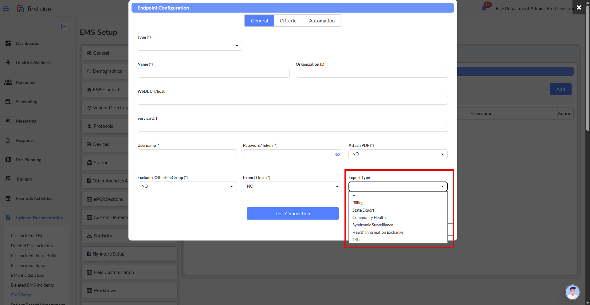Close the Endpoint Configuration dialog
The height and width of the screenshot is (305, 590).
pos(579,7)
